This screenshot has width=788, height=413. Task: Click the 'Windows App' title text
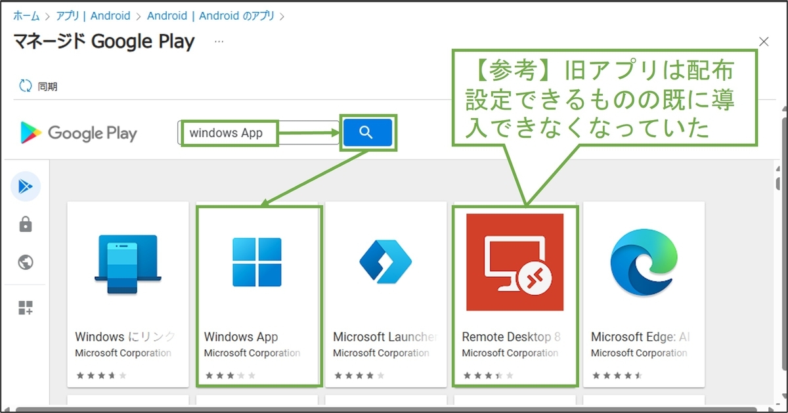(241, 337)
